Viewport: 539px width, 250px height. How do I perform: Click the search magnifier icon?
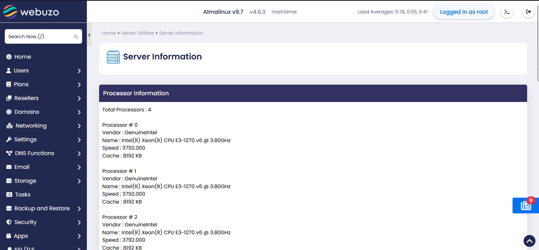(76, 37)
